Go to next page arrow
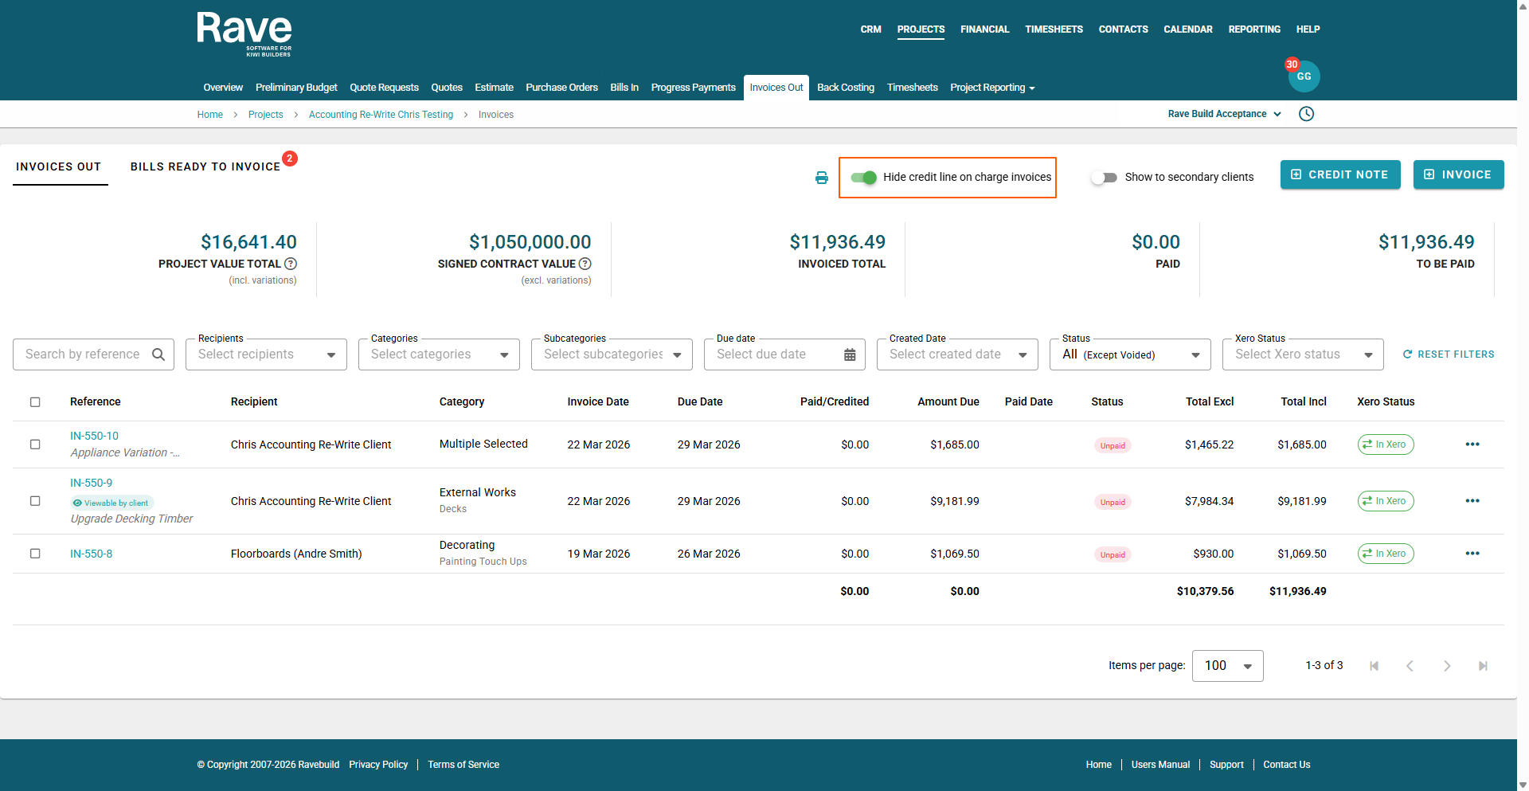 point(1446,666)
